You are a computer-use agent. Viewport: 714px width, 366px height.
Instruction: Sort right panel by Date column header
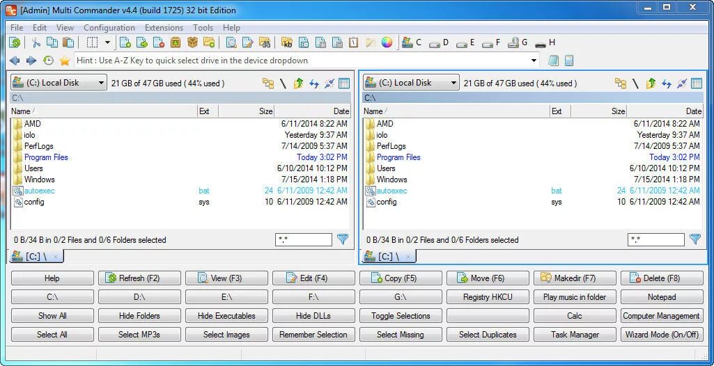[x=665, y=111]
